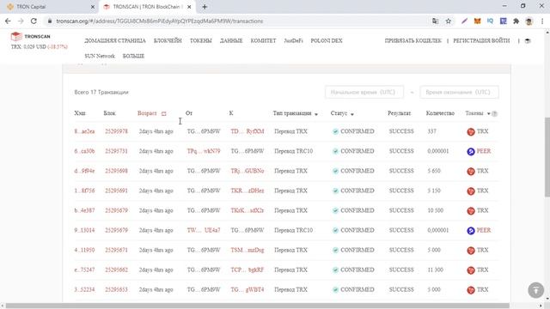Bookmark page with star icon
This screenshot has width=550, height=309.
449,21
